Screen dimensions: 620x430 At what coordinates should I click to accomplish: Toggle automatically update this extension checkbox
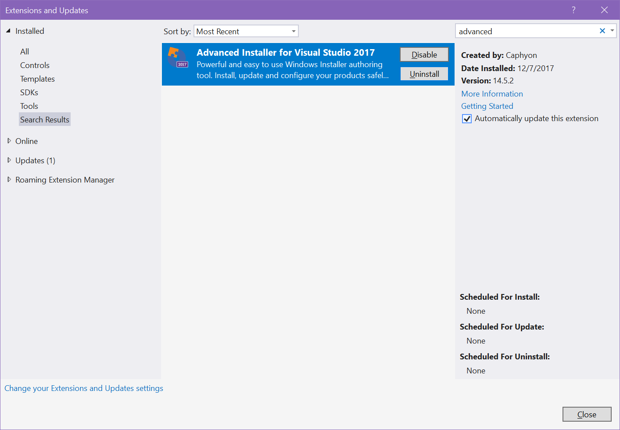[x=467, y=119]
